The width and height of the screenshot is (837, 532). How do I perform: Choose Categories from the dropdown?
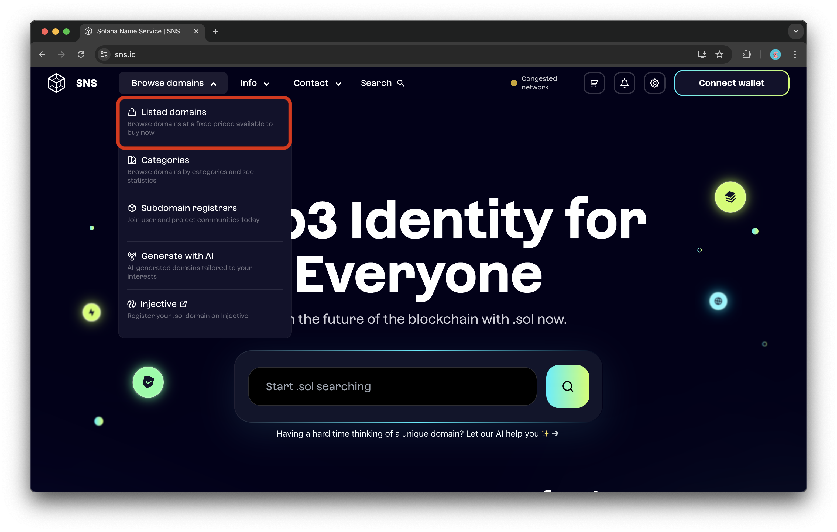165,160
